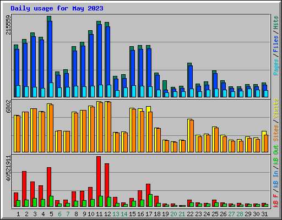Select day 16 on the x-axis
This screenshot has width=282, height=220.
point(140,214)
